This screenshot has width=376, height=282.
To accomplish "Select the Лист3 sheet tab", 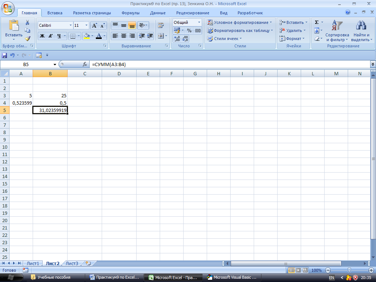I will coord(72,264).
